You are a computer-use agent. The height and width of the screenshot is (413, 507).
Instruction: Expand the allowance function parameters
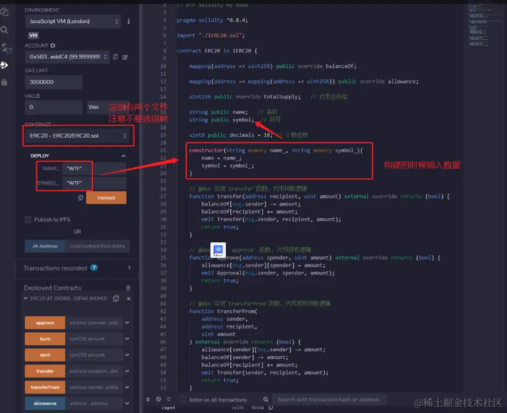pos(128,403)
